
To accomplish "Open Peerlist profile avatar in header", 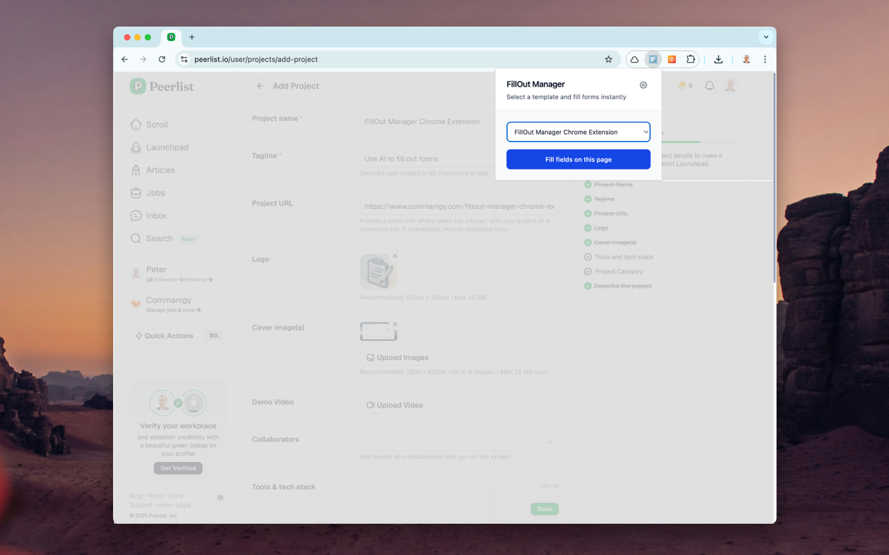I will (x=730, y=86).
